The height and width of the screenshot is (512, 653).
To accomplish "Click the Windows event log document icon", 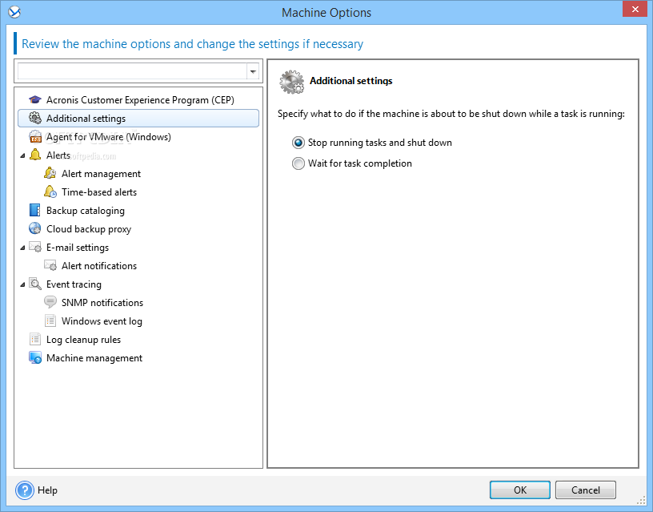I will click(x=50, y=321).
